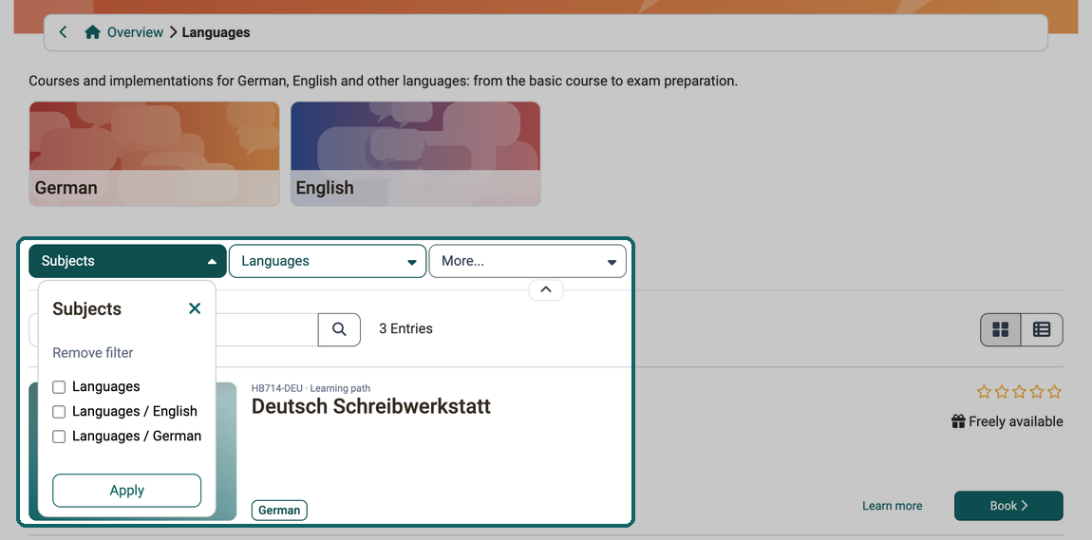
Task: Expand the More... filter dropdown
Action: (527, 261)
